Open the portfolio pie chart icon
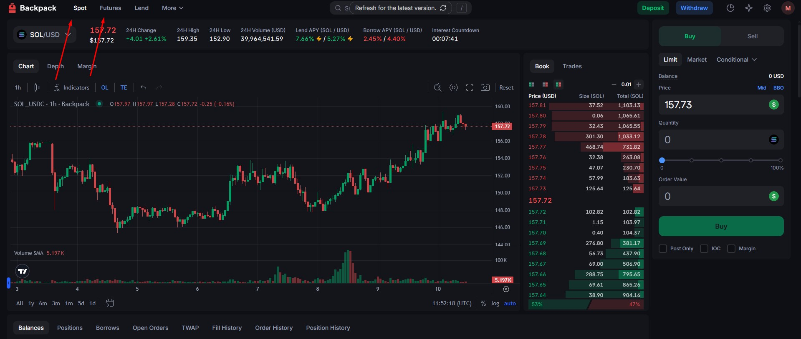The height and width of the screenshot is (339, 801). pyautogui.click(x=730, y=8)
